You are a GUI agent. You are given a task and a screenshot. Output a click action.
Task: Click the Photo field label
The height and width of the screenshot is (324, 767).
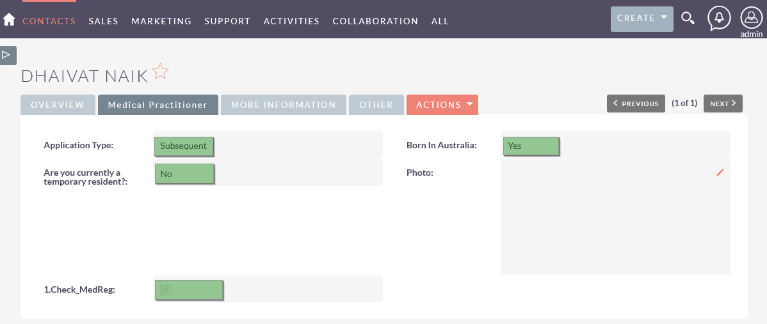tap(420, 173)
